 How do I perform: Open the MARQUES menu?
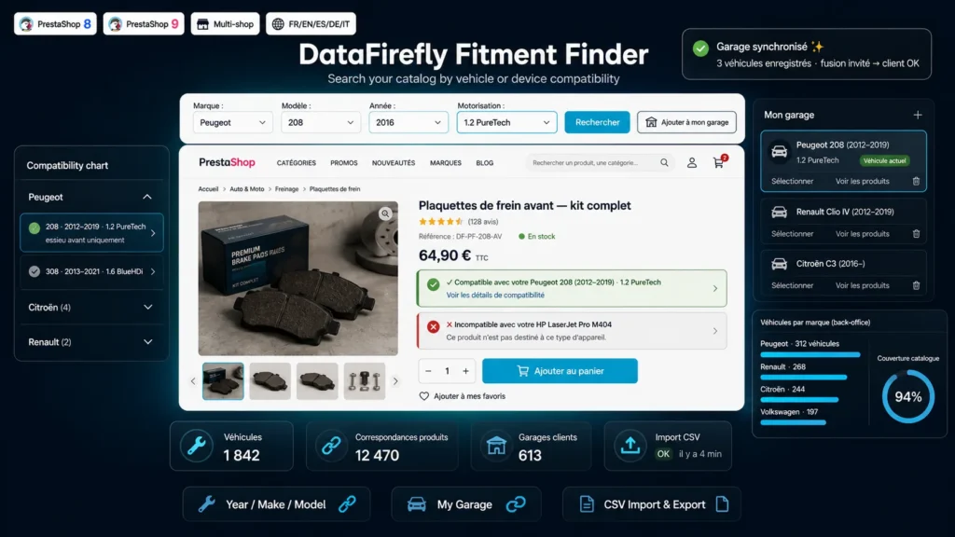tap(445, 163)
